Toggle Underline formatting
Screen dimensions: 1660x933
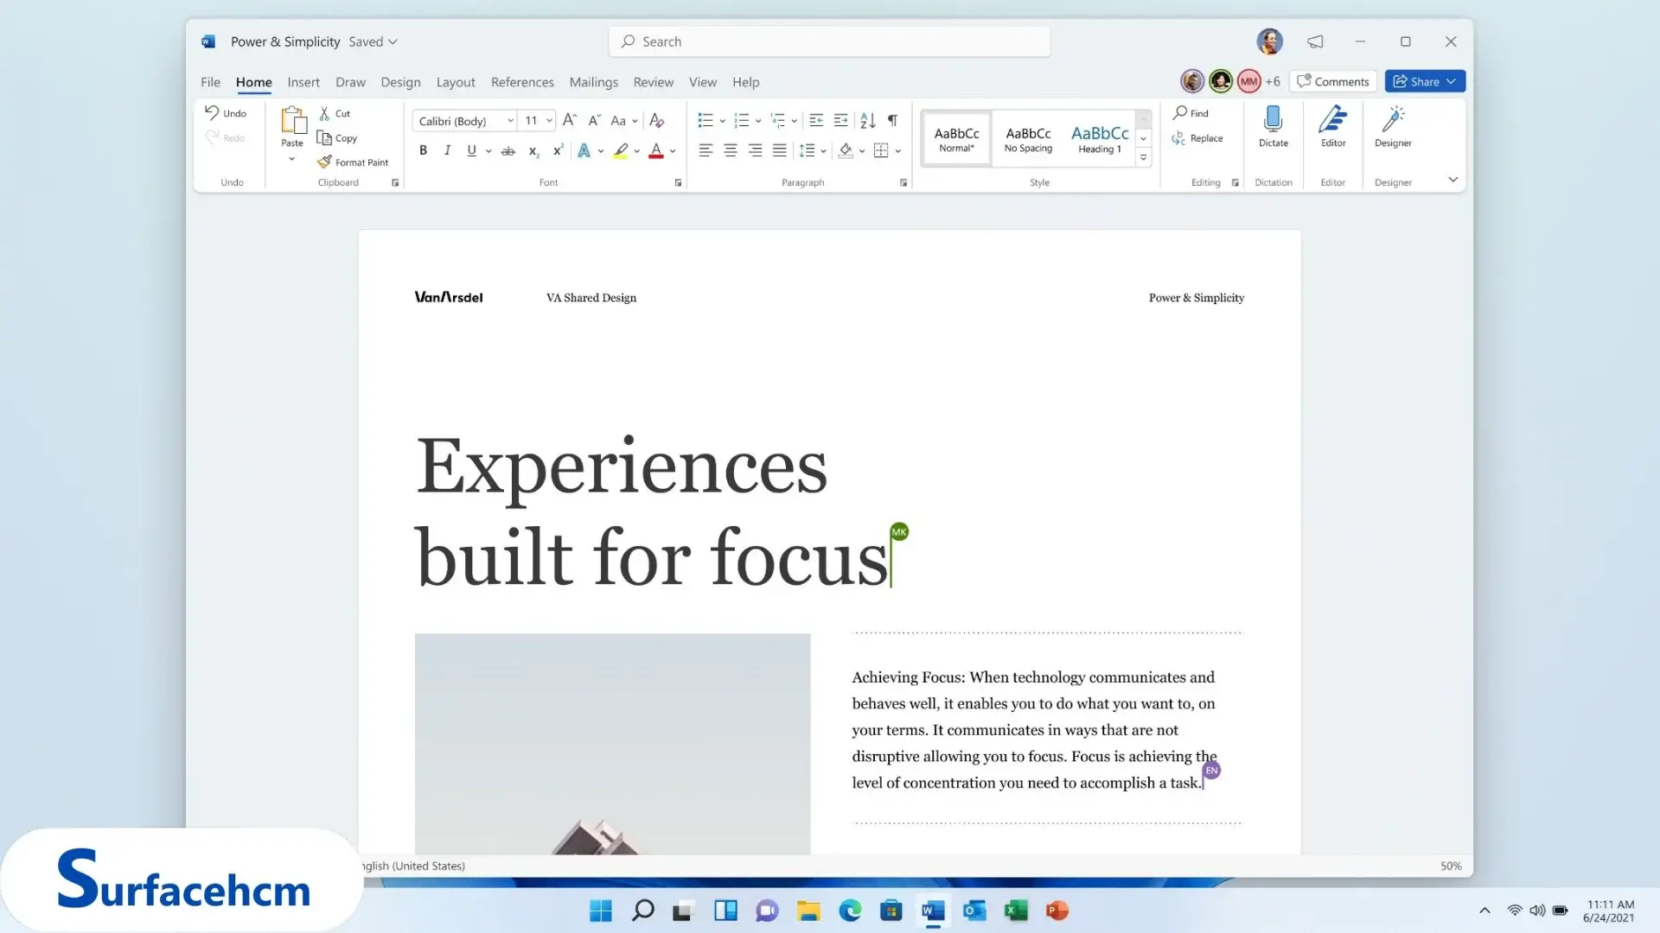471,151
